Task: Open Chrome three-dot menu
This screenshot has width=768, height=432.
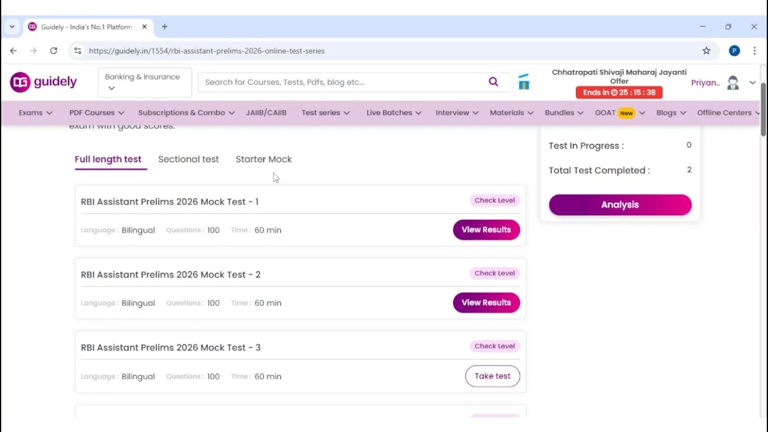Action: pos(754,51)
